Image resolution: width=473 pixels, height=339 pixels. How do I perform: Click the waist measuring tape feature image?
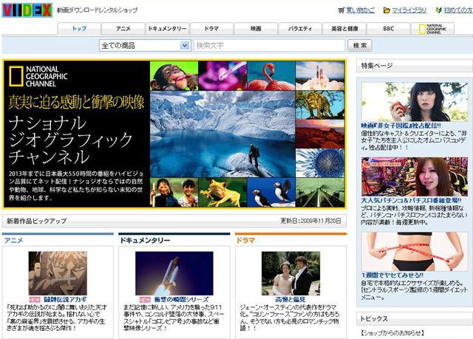(x=415, y=251)
